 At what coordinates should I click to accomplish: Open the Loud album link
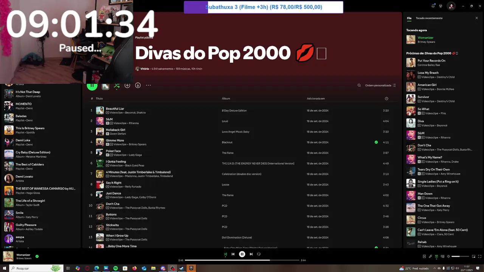(225, 121)
